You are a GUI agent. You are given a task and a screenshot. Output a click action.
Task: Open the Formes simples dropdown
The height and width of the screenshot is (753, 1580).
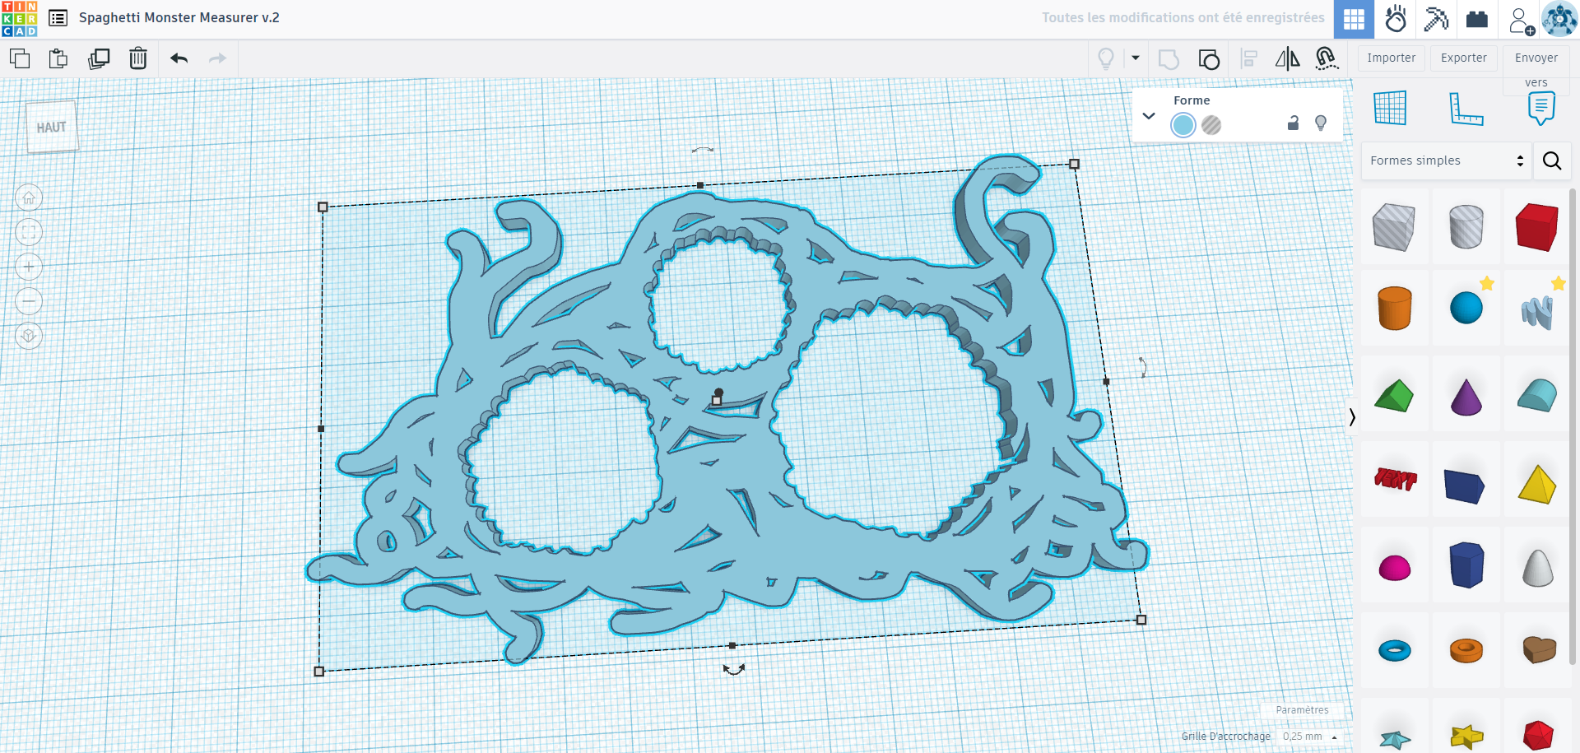click(x=1447, y=160)
